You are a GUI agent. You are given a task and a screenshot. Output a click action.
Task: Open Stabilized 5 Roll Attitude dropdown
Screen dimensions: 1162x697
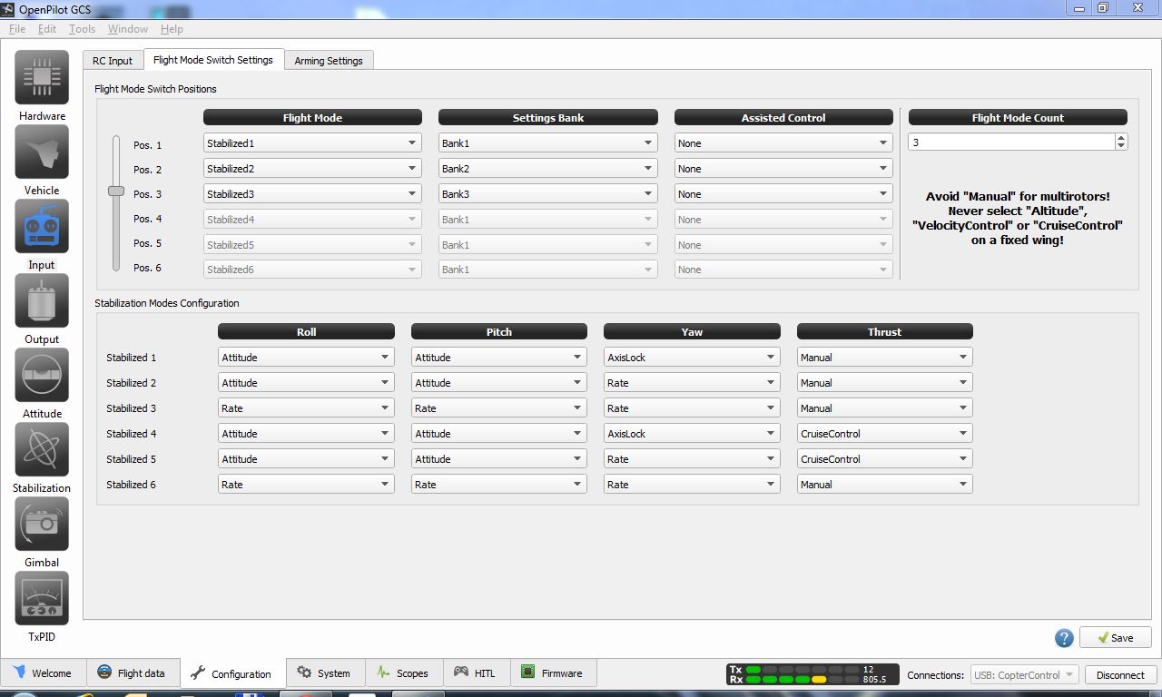click(306, 459)
